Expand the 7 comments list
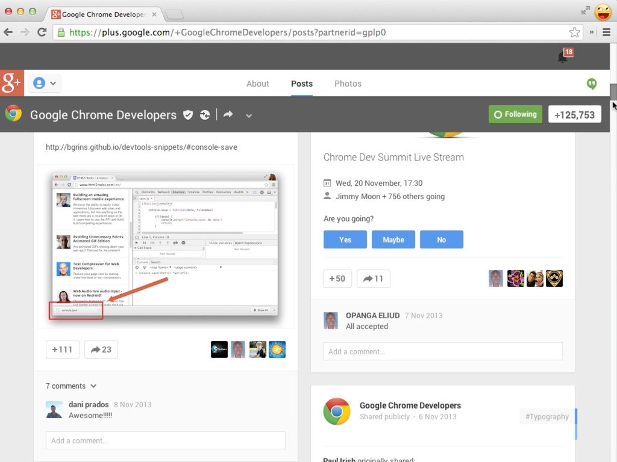 pyautogui.click(x=71, y=386)
